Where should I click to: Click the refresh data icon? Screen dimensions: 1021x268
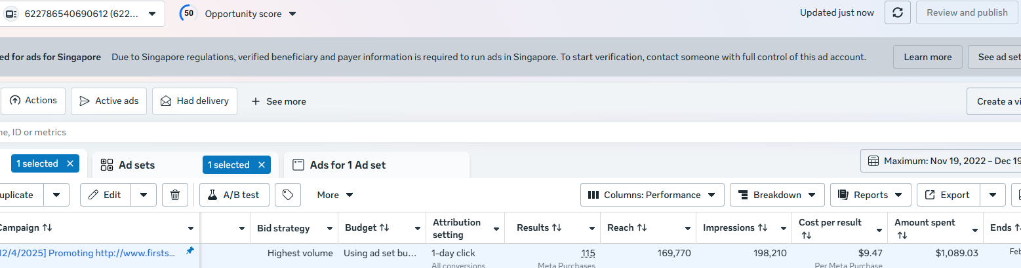coord(897,13)
